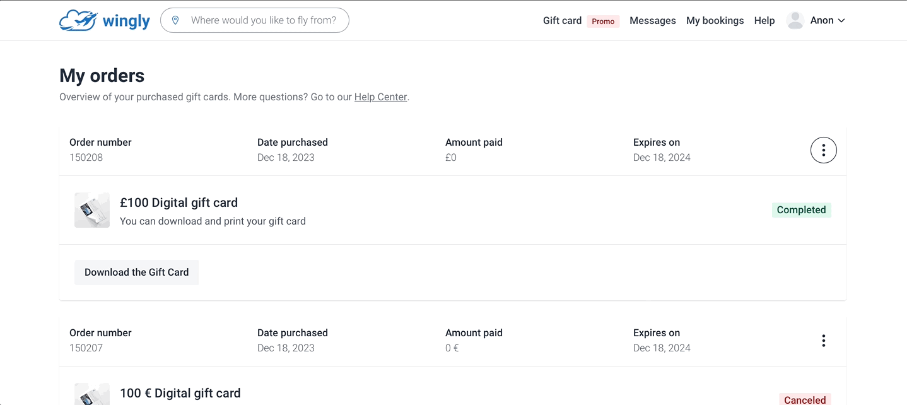The height and width of the screenshot is (405, 907).
Task: Click the Wingly cloud logo
Action: [x=78, y=21]
